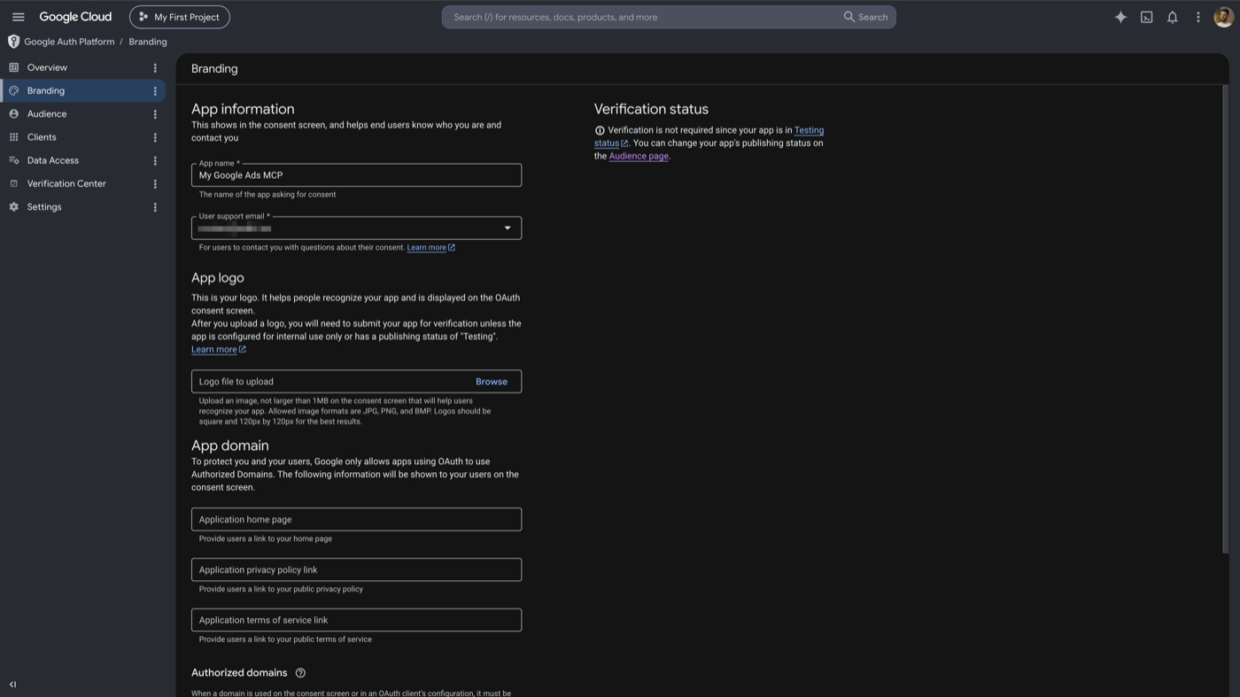Open Learn more link in App logo section

219,349
